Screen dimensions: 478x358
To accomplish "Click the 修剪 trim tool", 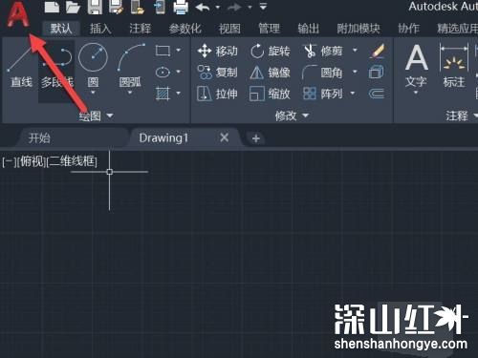I will tap(322, 51).
